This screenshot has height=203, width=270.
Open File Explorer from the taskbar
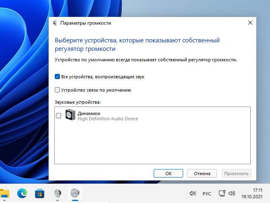(x=5, y=193)
